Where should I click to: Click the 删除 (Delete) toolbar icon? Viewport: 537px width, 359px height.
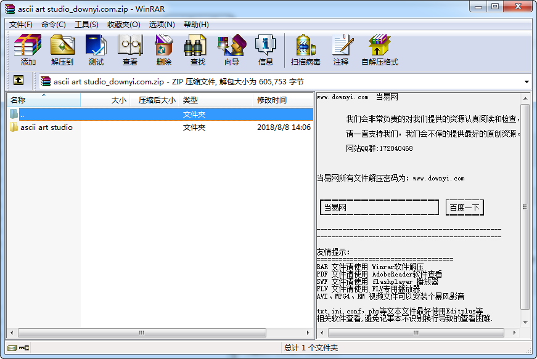[x=163, y=50]
